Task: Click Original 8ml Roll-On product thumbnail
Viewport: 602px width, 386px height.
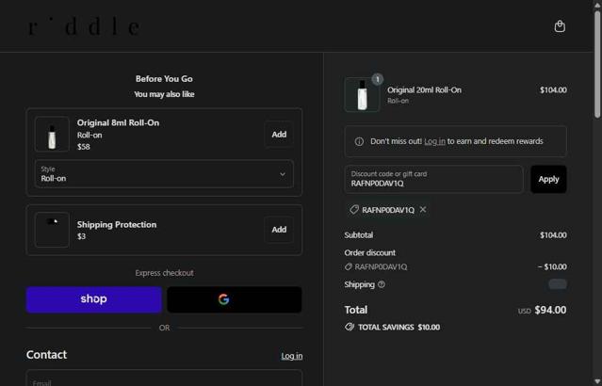Action: click(x=52, y=135)
